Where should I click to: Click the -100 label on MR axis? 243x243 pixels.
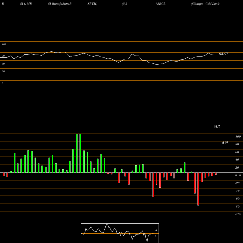tap(238, 214)
